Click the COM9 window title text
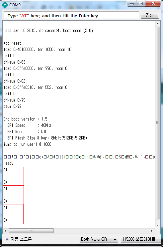163x247 pixels. [x=15, y=5]
